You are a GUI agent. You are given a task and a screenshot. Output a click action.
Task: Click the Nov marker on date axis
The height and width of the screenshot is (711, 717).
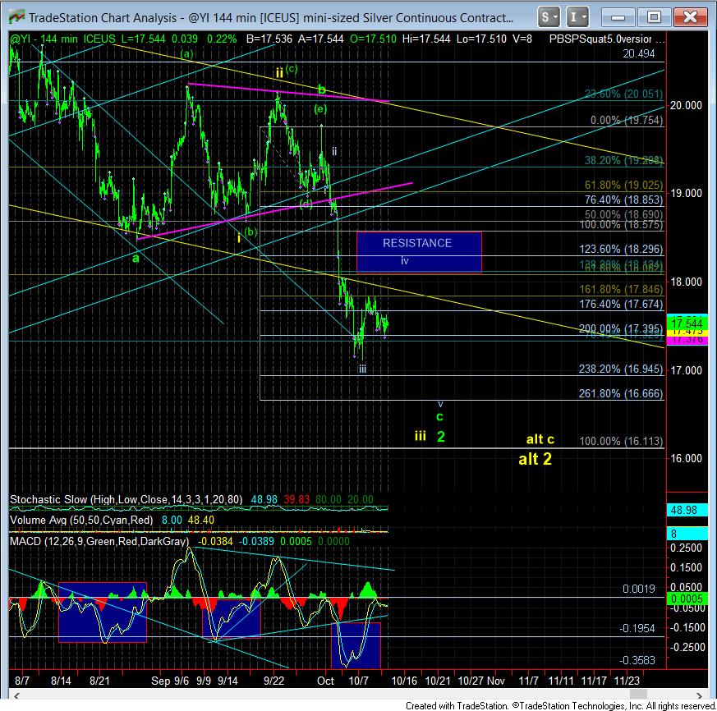click(x=494, y=681)
